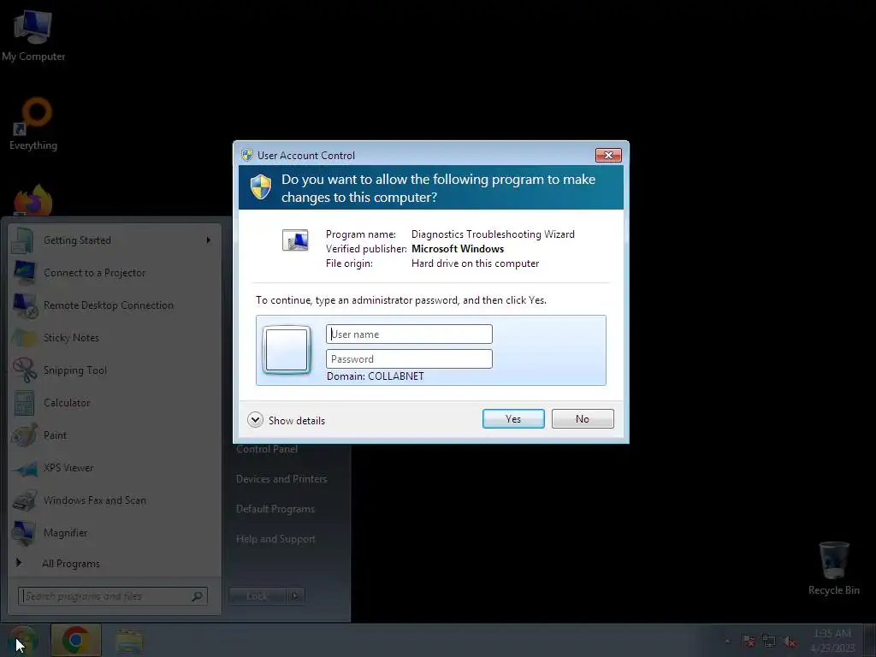Open My Computer desktop icon
Image resolution: width=876 pixels, height=657 pixels.
point(33,34)
